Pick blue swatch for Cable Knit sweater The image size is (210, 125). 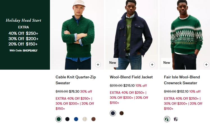click(x=76, y=119)
